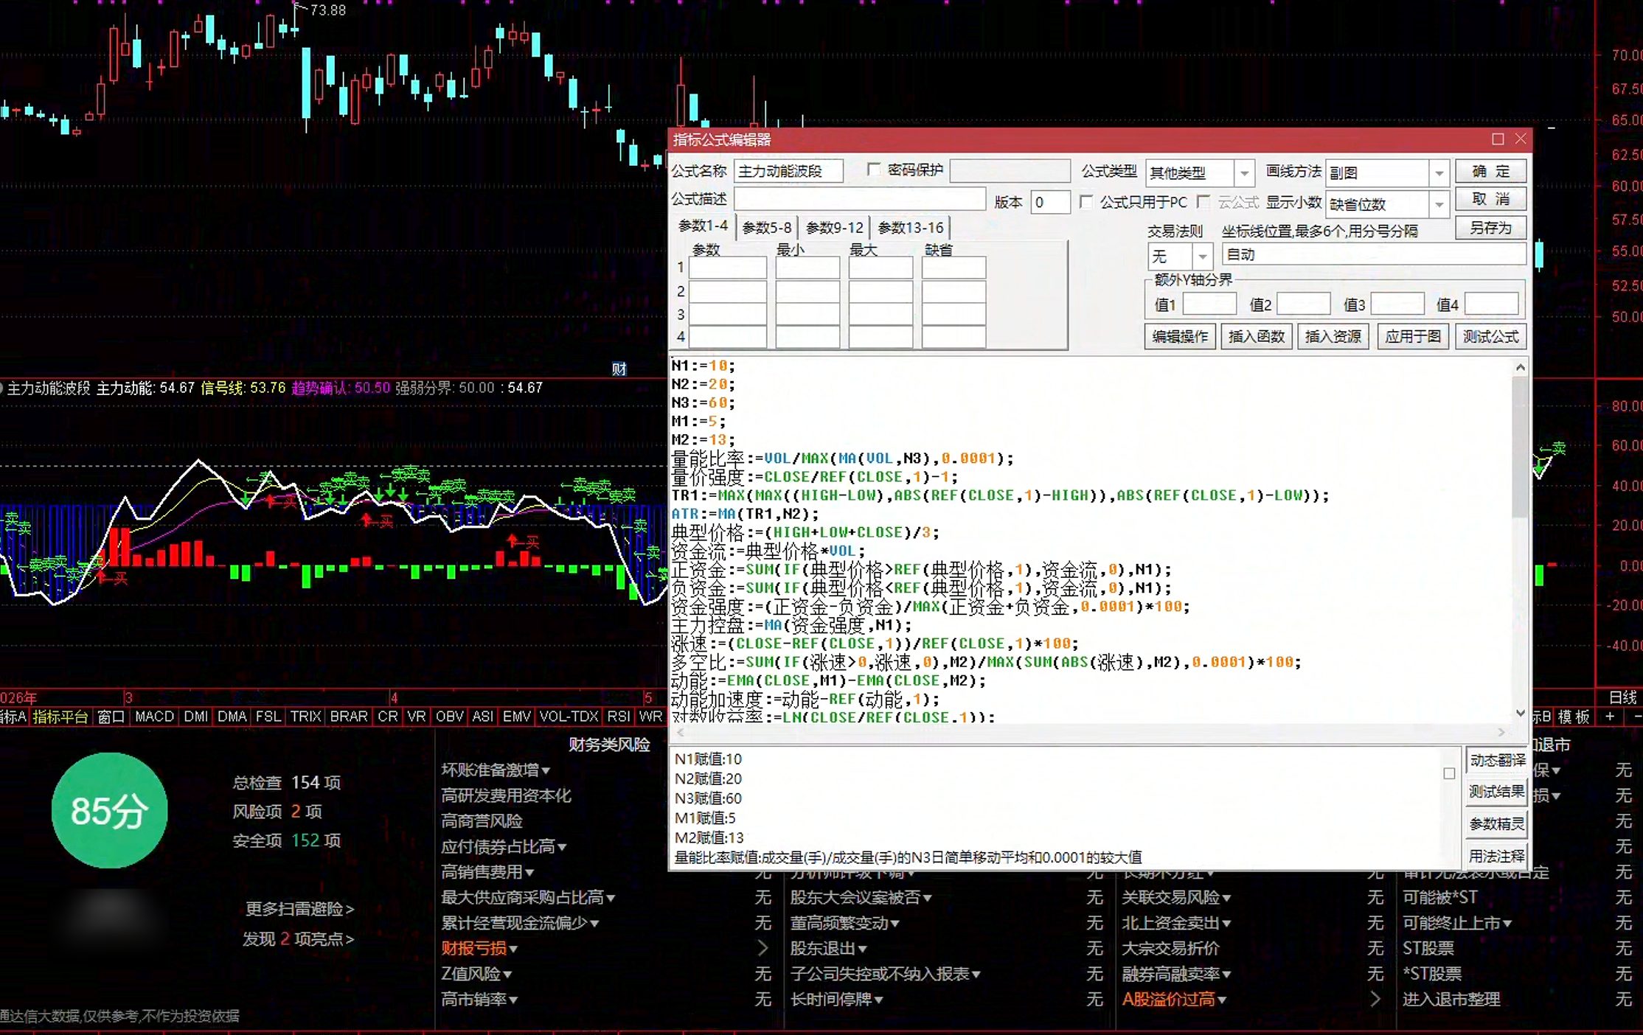Click 用法注释 button
Viewport: 1643px width, 1035px height.
tap(1497, 857)
